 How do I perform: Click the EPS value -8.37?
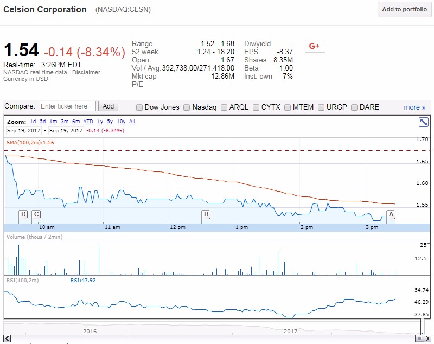tap(285, 52)
